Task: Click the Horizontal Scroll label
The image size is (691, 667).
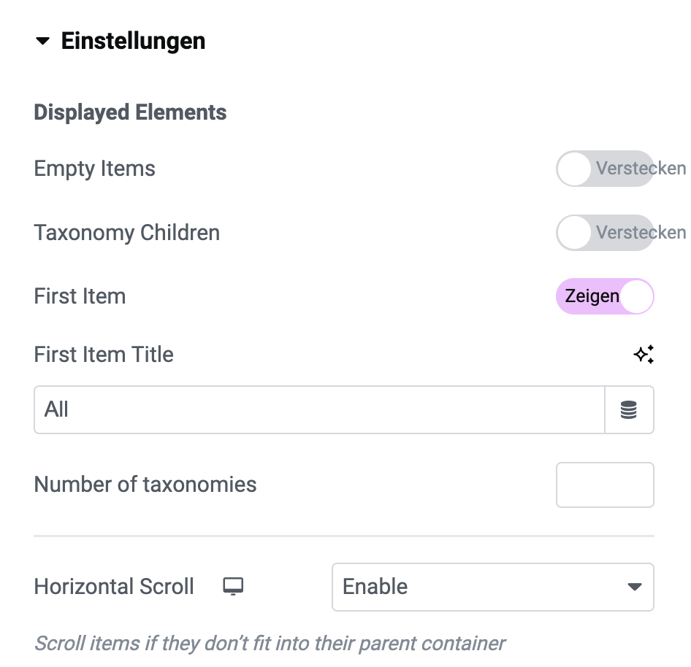Action: pos(114,587)
